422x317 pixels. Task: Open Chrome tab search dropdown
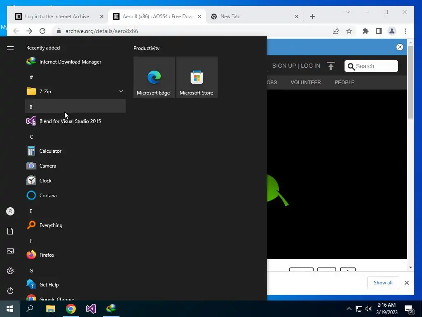coord(348,12)
